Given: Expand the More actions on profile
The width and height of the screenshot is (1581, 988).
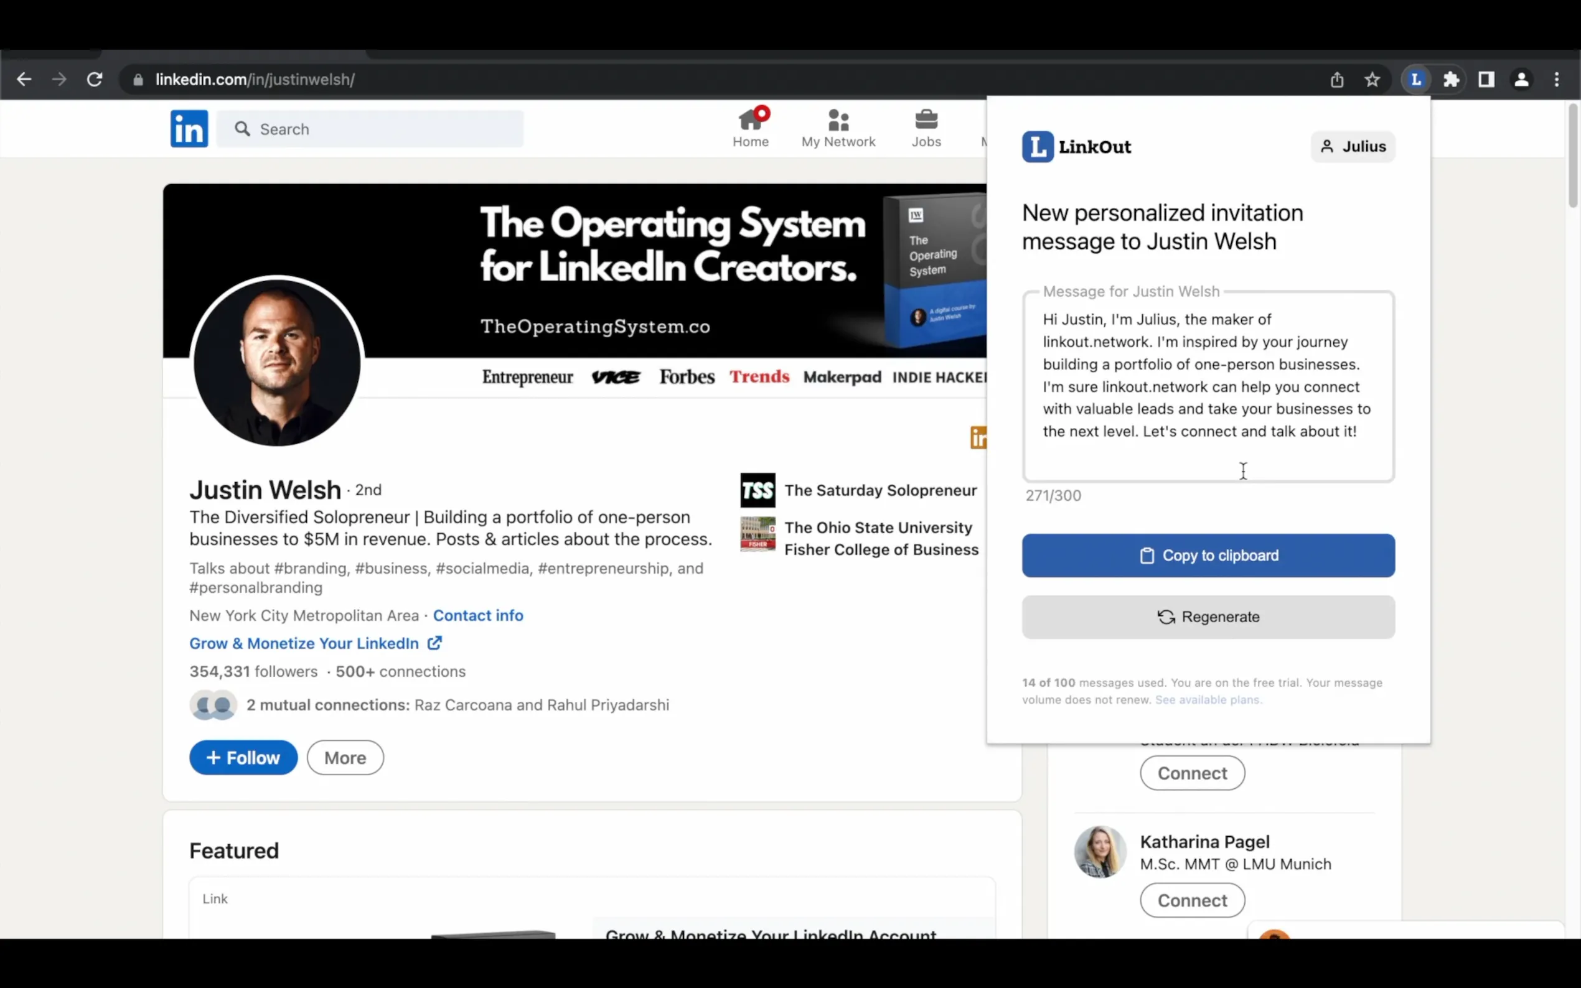Looking at the screenshot, I should 345,757.
